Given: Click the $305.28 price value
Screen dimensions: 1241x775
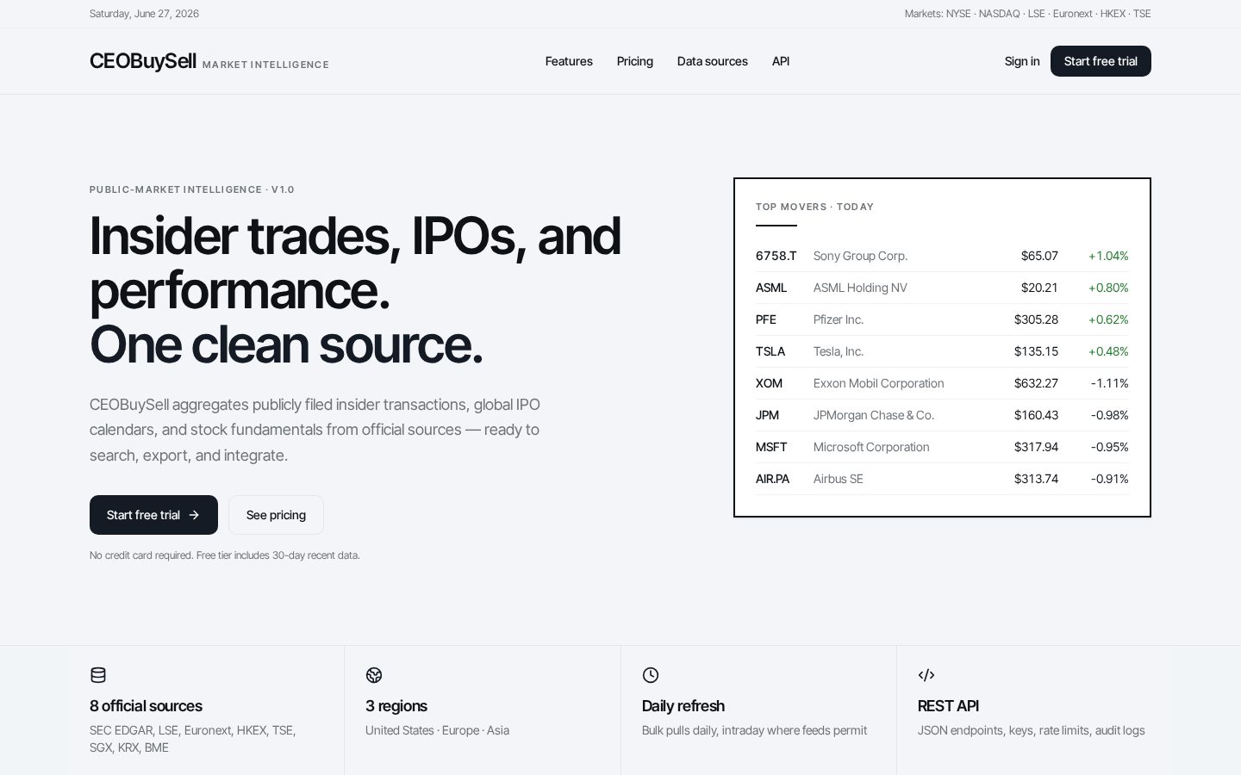Looking at the screenshot, I should [1036, 319].
